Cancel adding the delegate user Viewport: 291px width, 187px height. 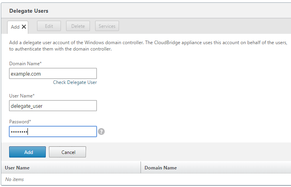67,152
